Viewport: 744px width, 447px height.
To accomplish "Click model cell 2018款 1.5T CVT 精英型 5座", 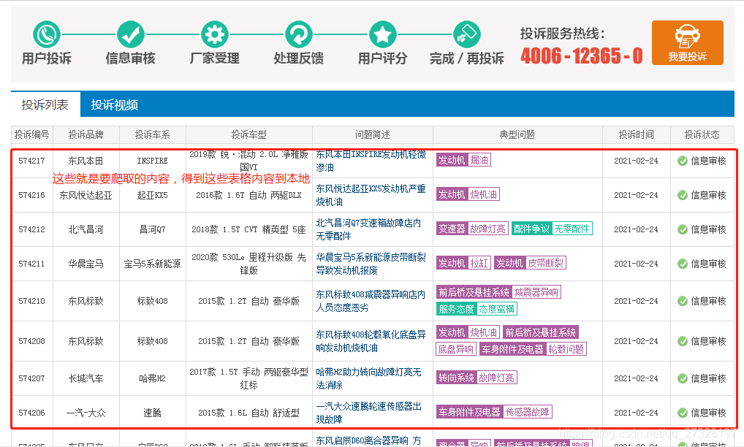I will pyautogui.click(x=248, y=229).
